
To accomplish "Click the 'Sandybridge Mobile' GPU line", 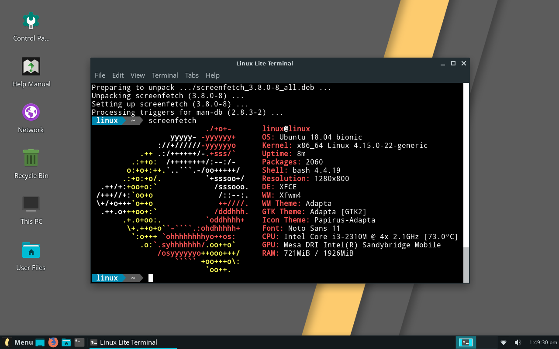I will tap(402, 245).
